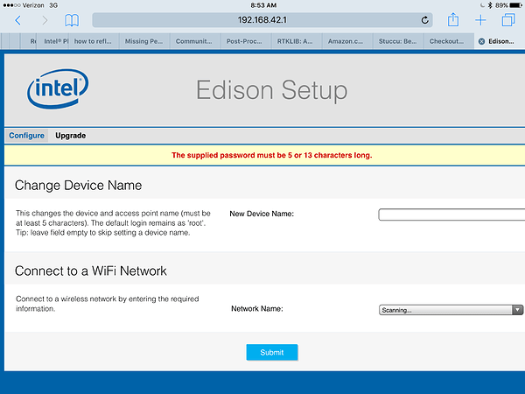Open the RTKLIB: A... browser tab
Image resolution: width=525 pixels, height=394 pixels.
(297, 41)
